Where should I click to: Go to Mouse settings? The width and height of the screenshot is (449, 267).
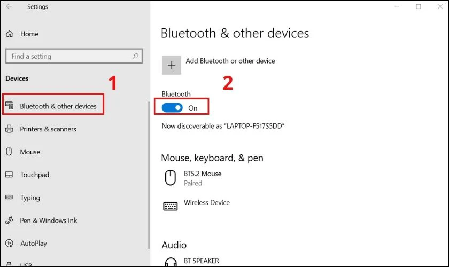click(30, 152)
